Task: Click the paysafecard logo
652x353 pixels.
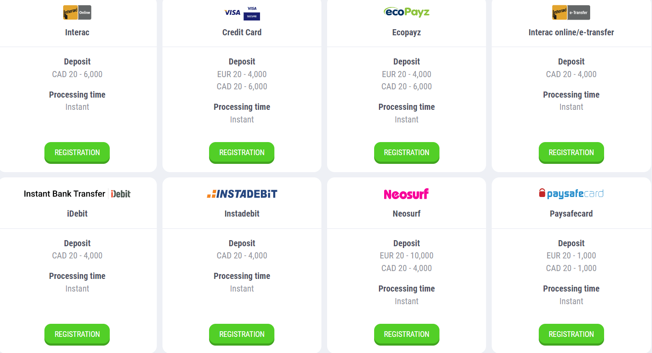Action: pos(571,193)
